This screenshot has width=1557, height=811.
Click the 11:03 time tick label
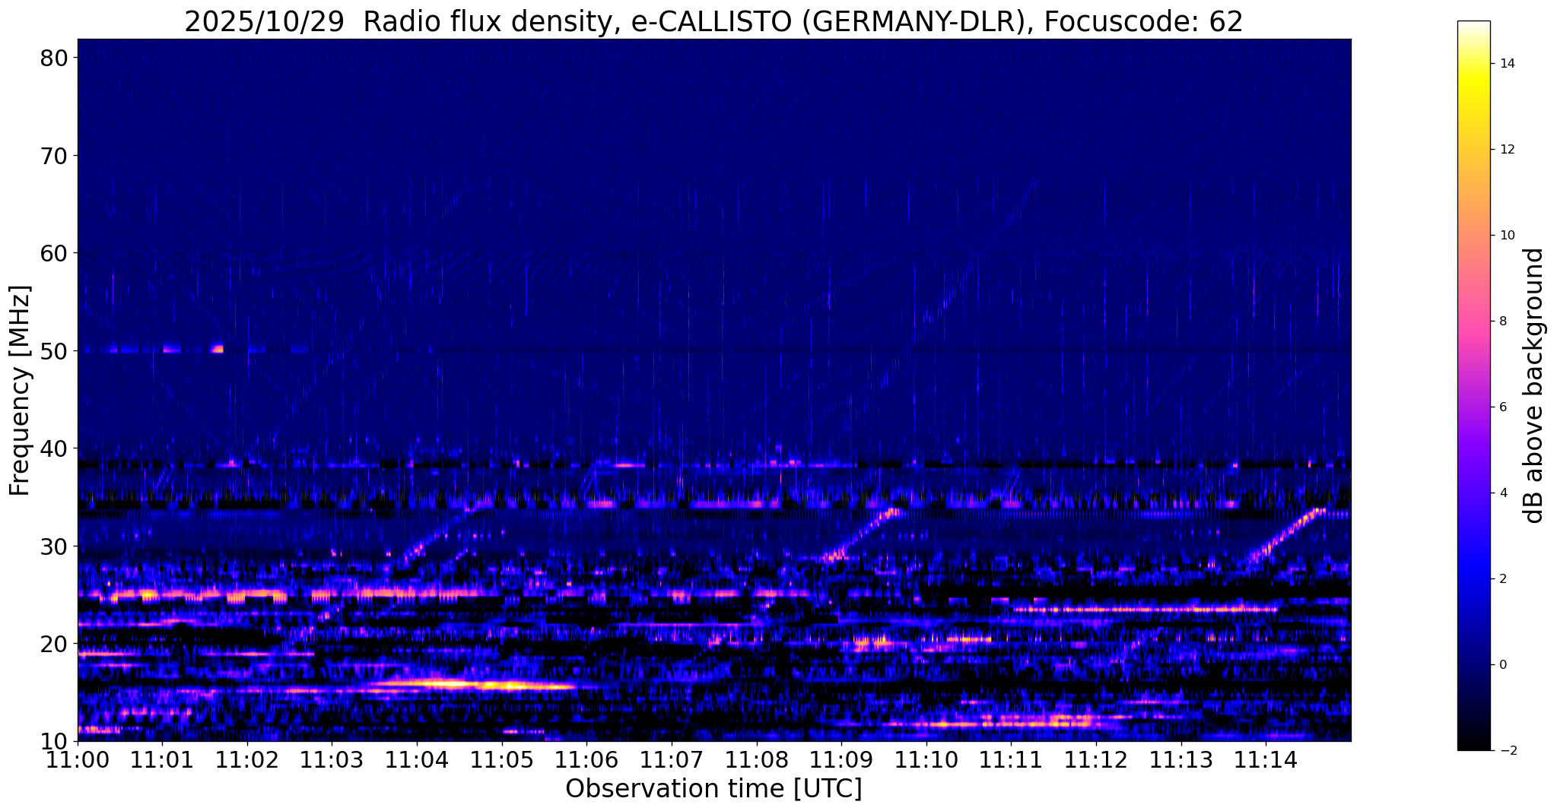pyautogui.click(x=332, y=759)
